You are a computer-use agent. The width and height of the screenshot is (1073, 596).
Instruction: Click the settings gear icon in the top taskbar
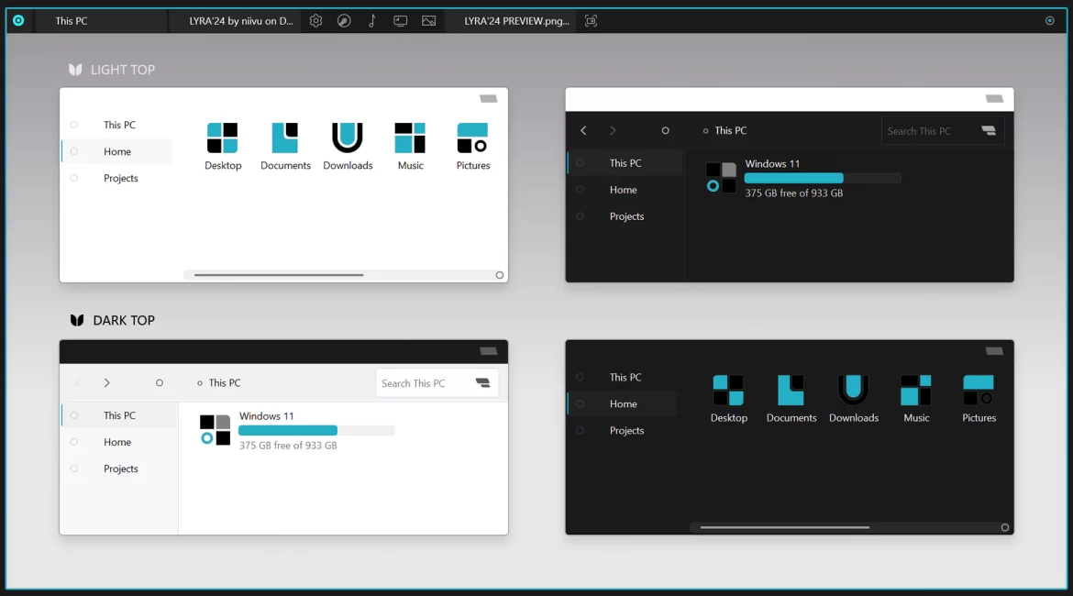[x=315, y=21]
